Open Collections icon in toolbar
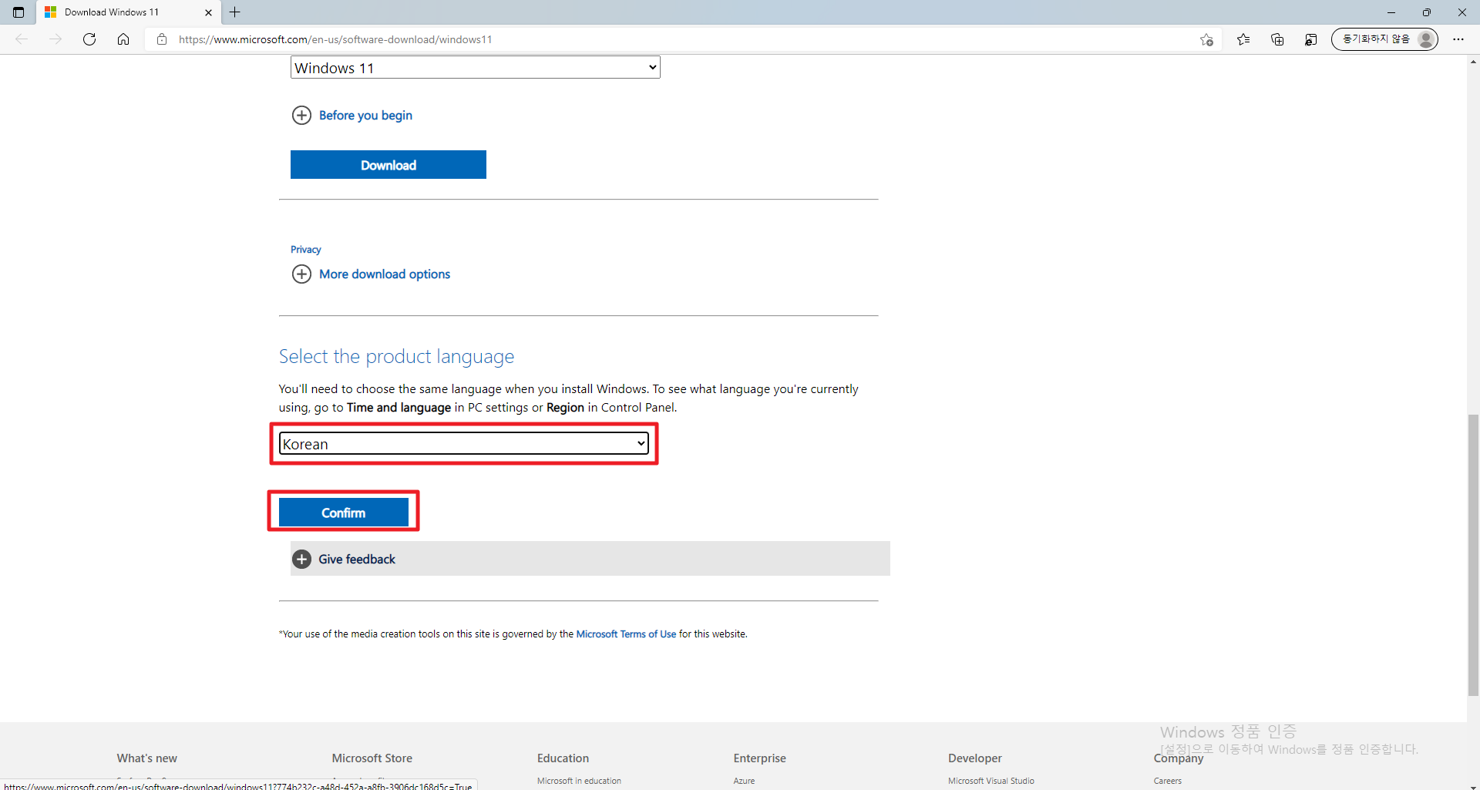Image resolution: width=1480 pixels, height=790 pixels. (x=1277, y=39)
